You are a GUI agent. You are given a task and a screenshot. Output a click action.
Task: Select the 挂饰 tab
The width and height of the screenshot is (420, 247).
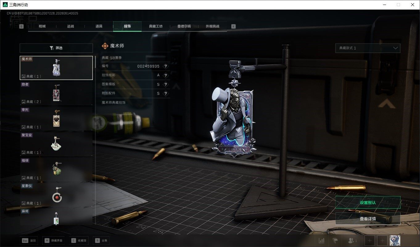tap(127, 26)
